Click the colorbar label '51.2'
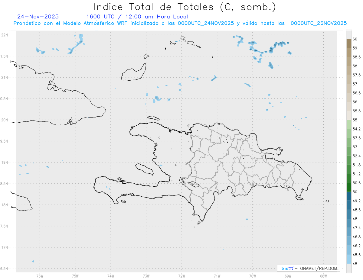Screen dimensions: 363x280 tap(357, 174)
